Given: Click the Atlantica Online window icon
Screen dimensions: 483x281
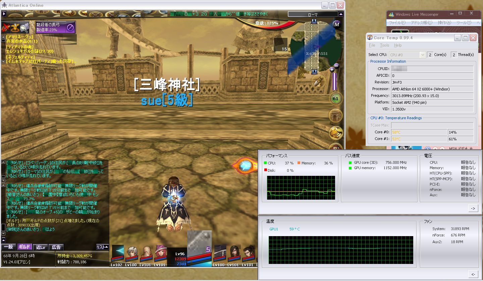Looking at the screenshot, I should 4,5.
